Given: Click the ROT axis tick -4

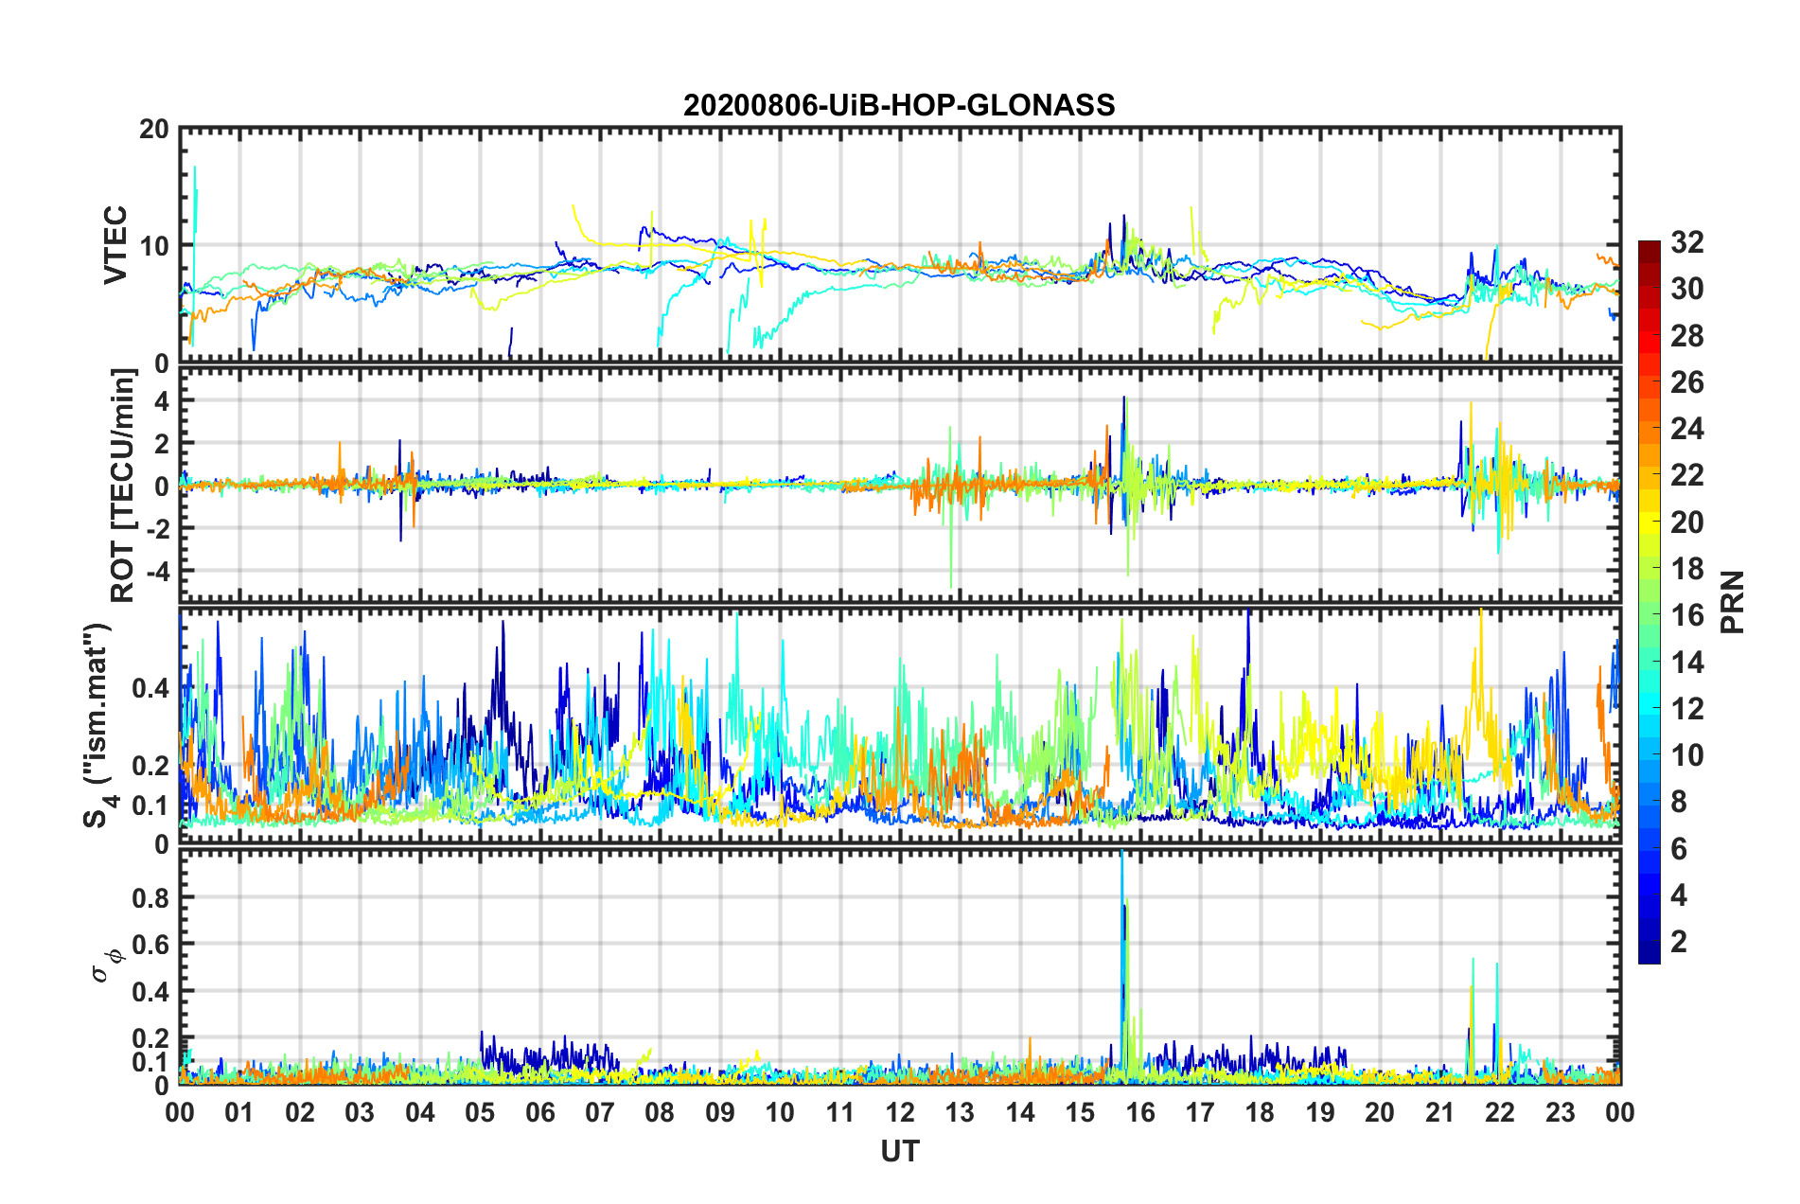Looking at the screenshot, I should pos(158,571).
